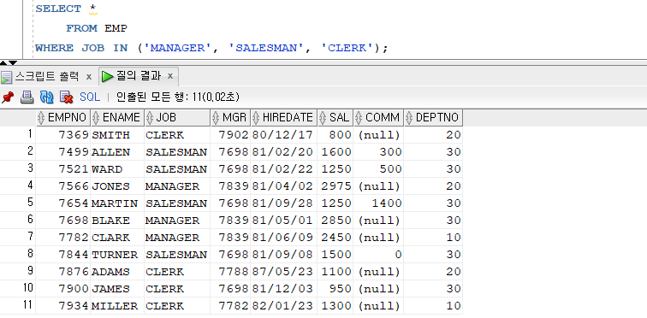The width and height of the screenshot is (647, 318).
Task: Select the JONES name cell
Action: point(117,186)
